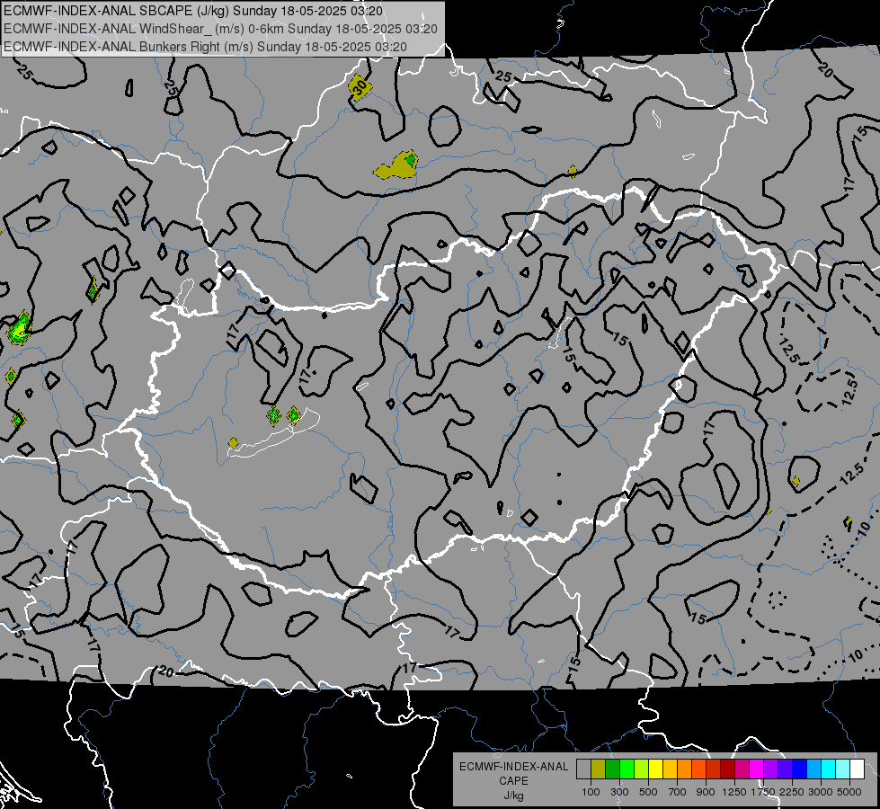
Task: Click the 1750 legend value
Action: point(763,792)
